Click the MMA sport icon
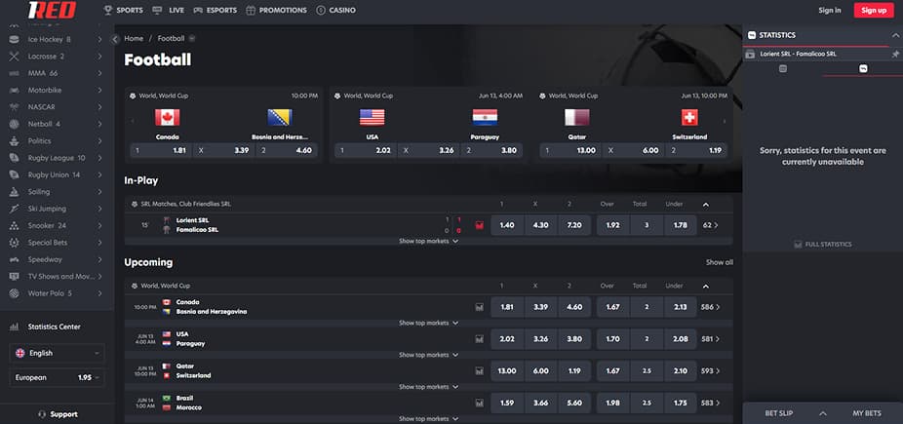This screenshot has width=903, height=424. click(x=15, y=73)
